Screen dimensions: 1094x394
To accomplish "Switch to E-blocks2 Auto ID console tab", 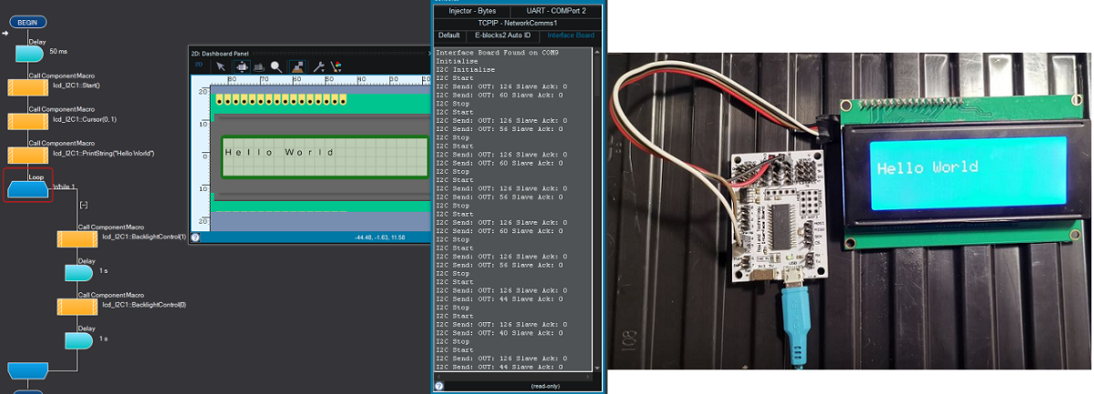I will point(502,35).
